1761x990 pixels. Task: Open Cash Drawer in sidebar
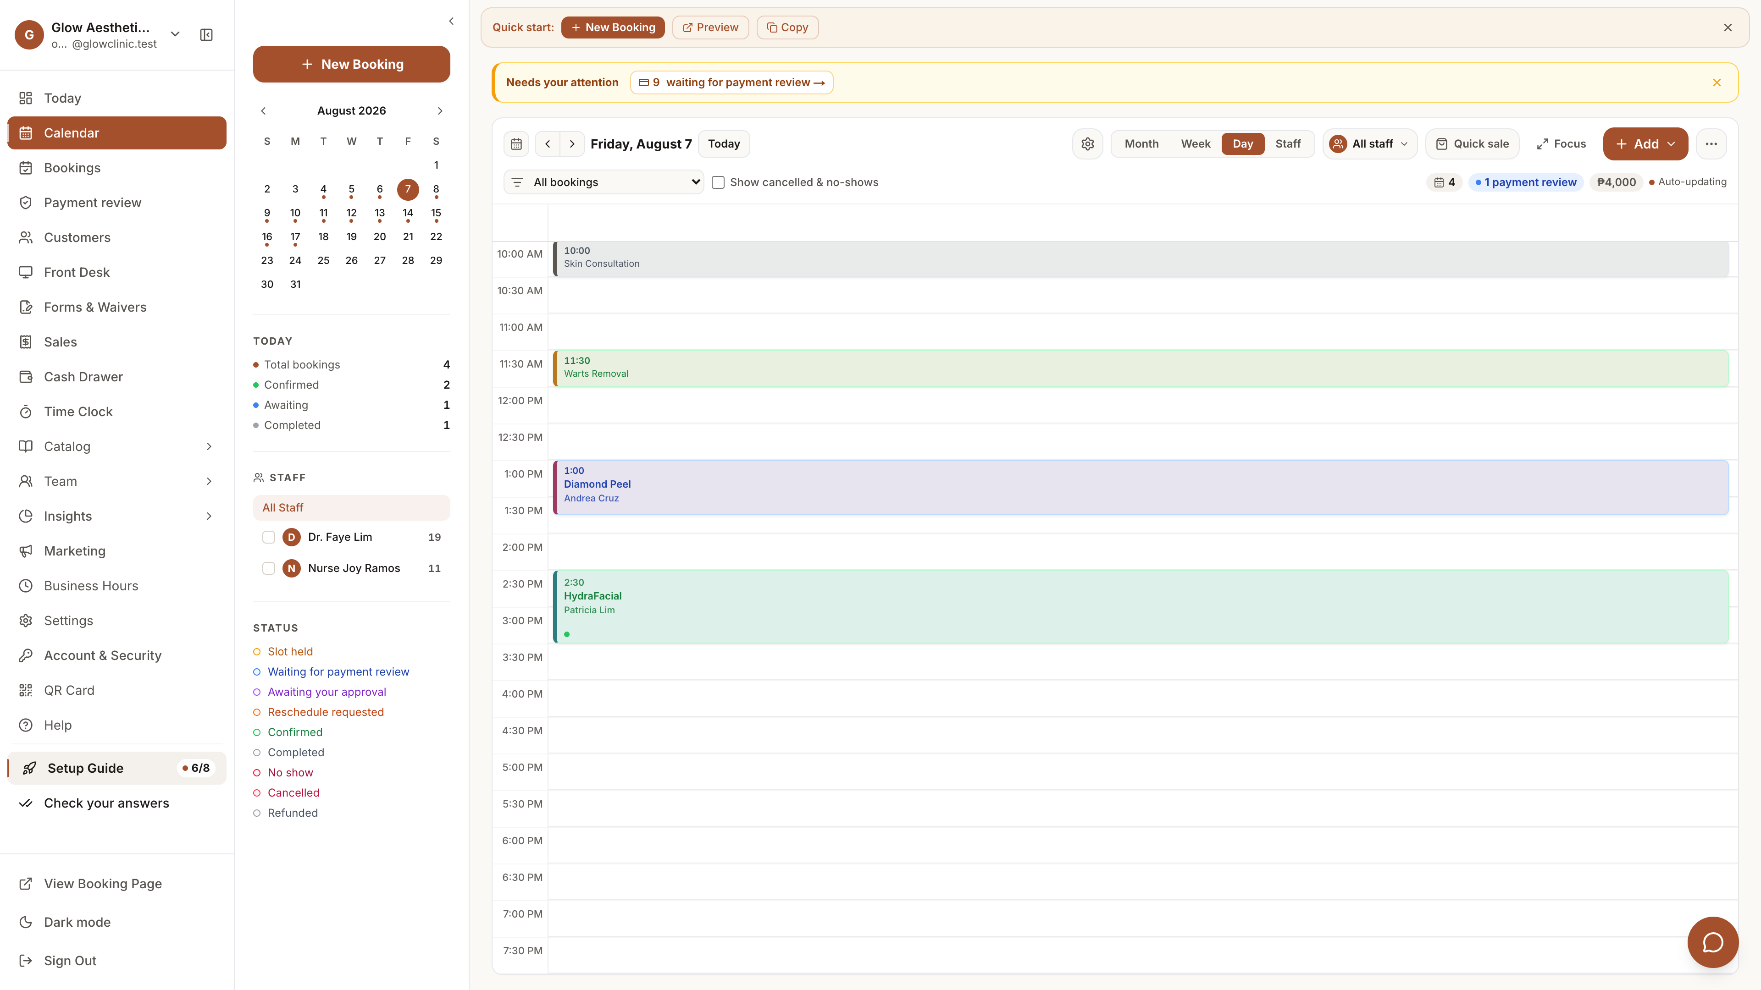coord(117,376)
